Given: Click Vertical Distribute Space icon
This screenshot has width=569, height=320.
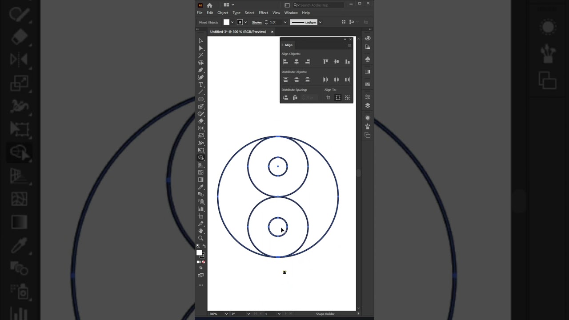Looking at the screenshot, I should point(285,97).
